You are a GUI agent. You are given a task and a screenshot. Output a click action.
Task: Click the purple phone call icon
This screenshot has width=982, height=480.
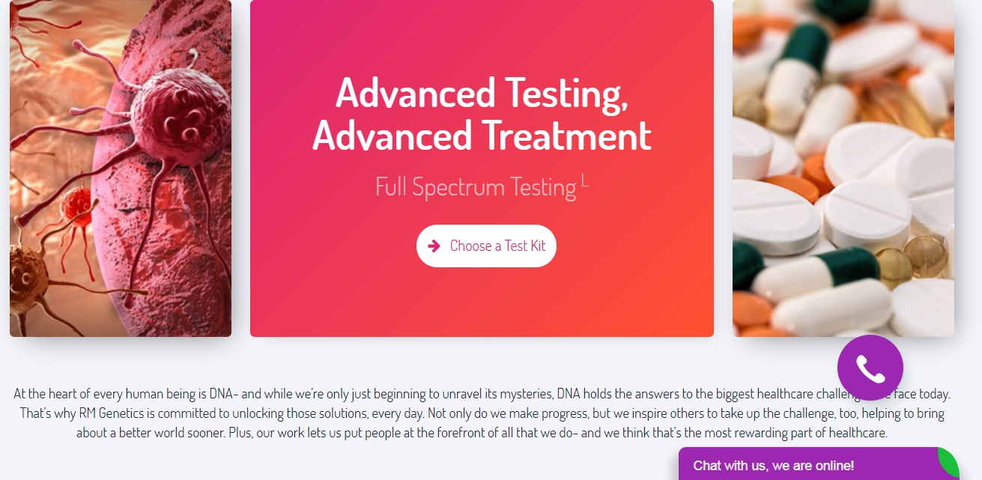(870, 368)
